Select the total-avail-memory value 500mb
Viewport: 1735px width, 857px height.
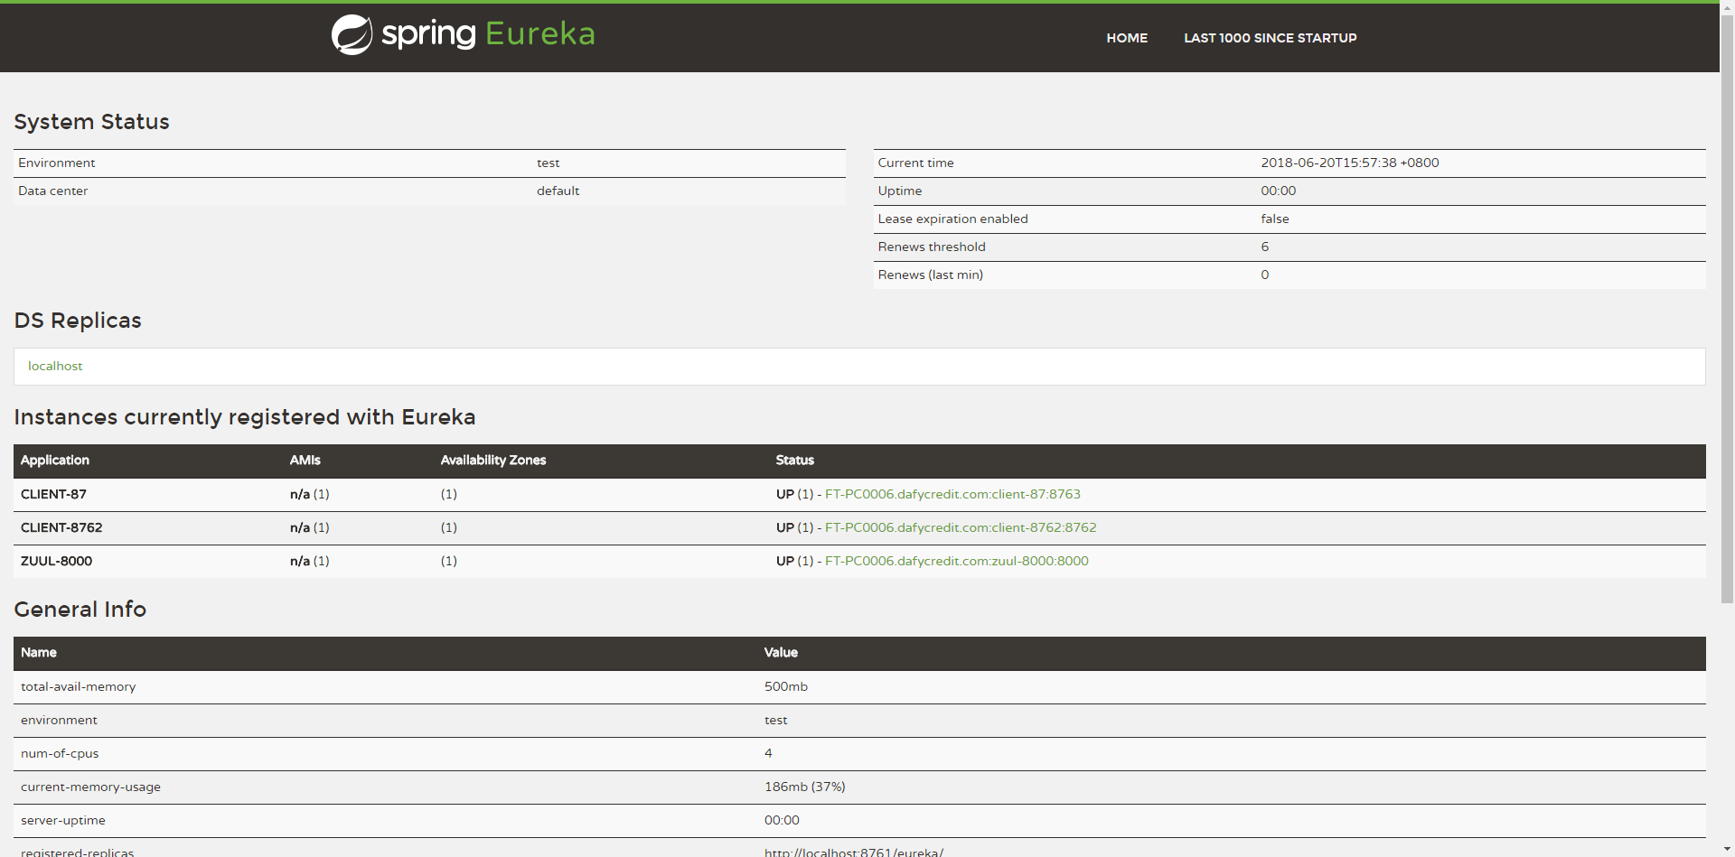(786, 686)
